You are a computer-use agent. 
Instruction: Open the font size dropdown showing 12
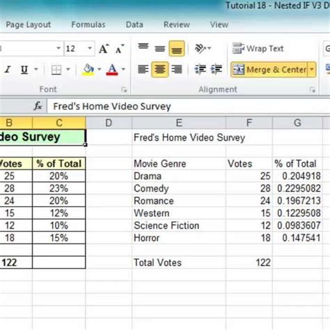(90, 49)
